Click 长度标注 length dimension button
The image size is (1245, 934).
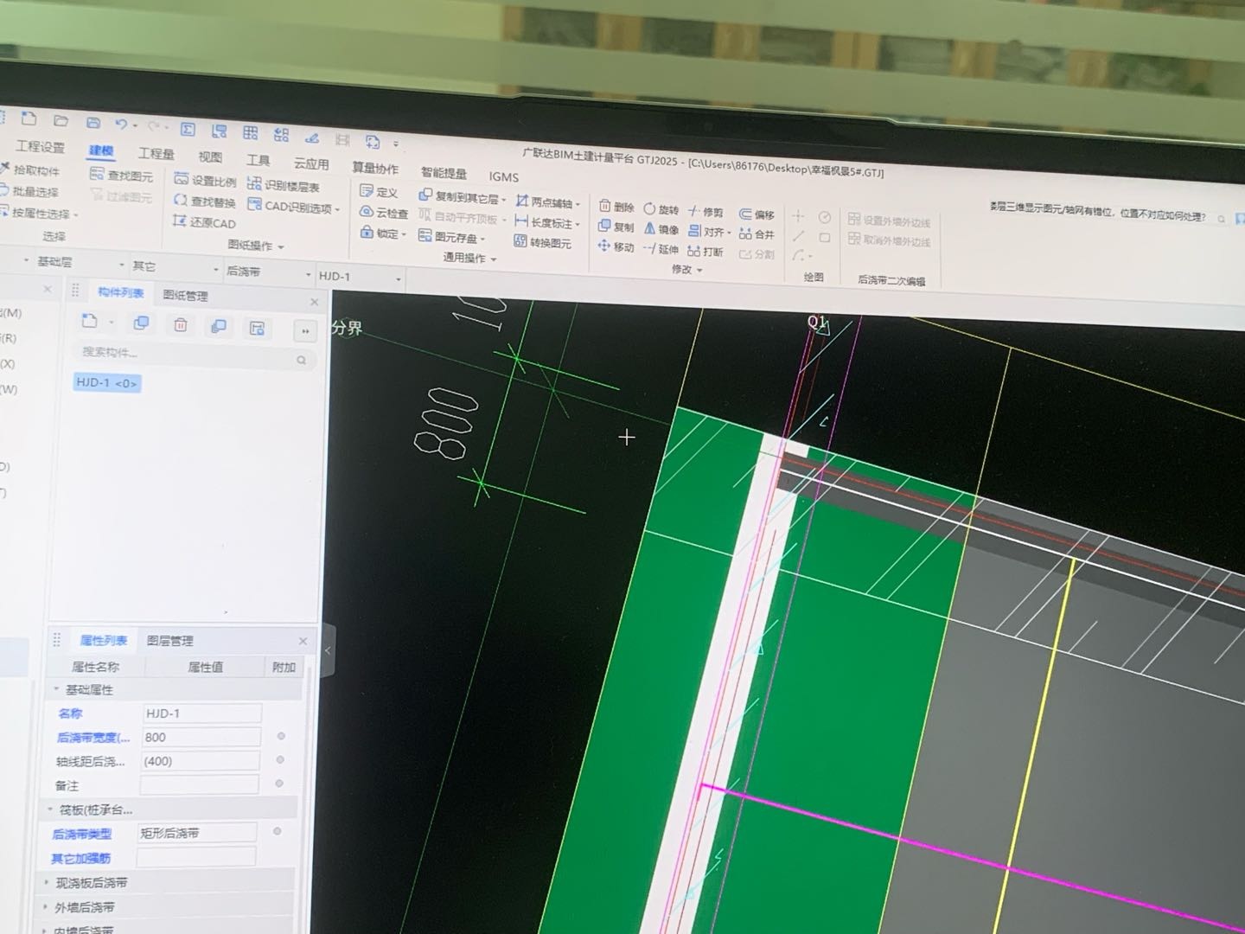[x=546, y=222]
